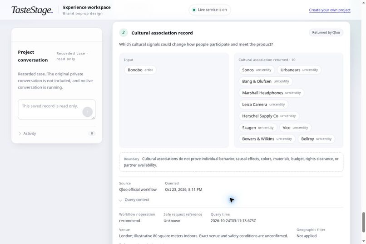Expand the Activity section

(x=27, y=134)
